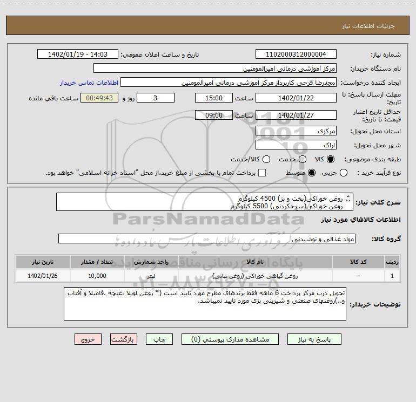Screen dimensions: 416x402
Task: Toggle the اسناد خزانه اسلامی payment checkbox
Action: (x=262, y=173)
